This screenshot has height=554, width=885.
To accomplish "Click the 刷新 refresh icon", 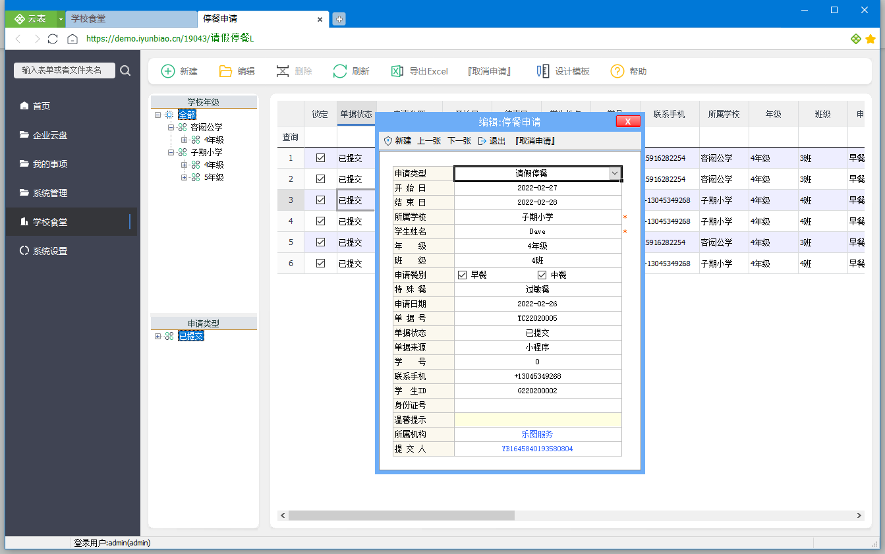I will tap(340, 71).
